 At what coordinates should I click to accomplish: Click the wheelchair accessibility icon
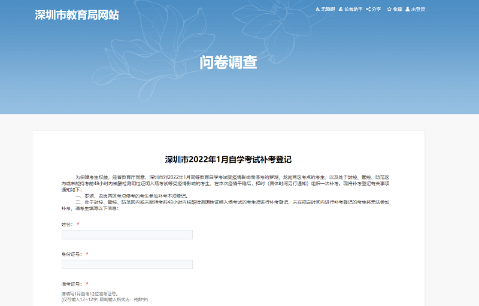tap(317, 10)
